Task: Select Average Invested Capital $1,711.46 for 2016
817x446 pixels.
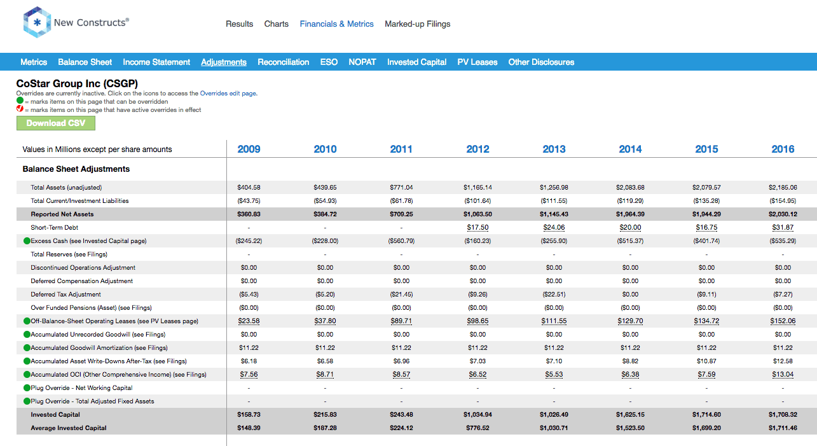Action: 783,428
